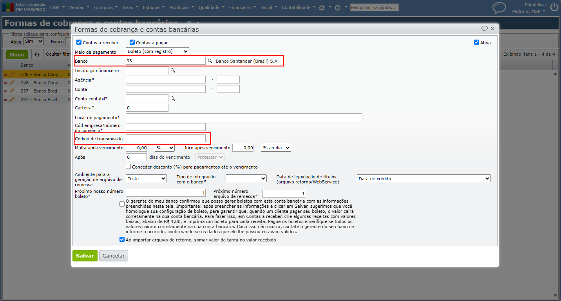Viewport: 561px width, 301px height.
Task: Enable Conceder desconto (%) checkbox
Action: click(128, 167)
